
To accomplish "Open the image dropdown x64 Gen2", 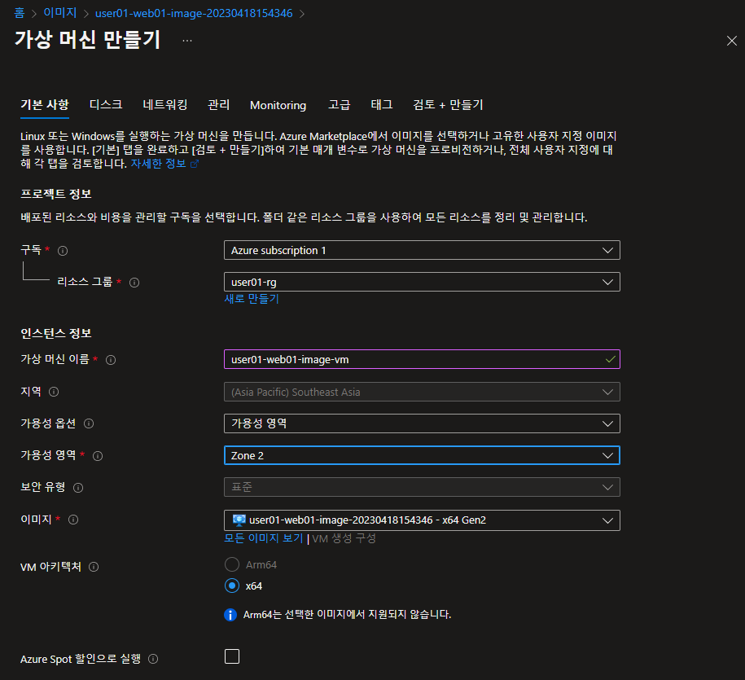I will (422, 520).
